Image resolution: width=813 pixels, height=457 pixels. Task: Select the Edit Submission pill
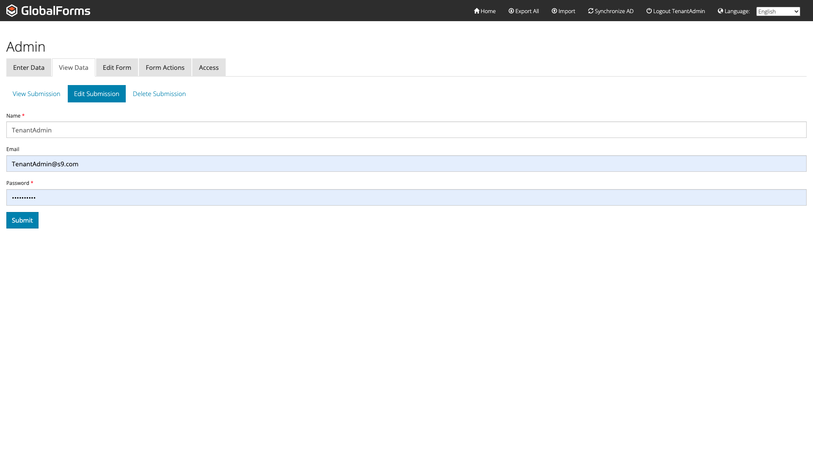(97, 94)
